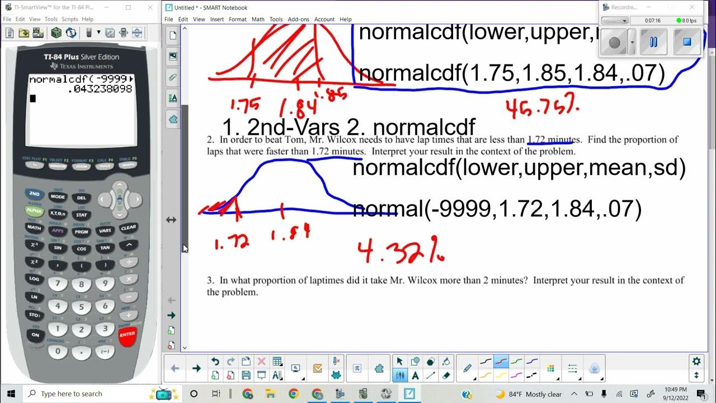Select the green pen style swatch
This screenshot has height=403, width=716.
click(x=516, y=362)
